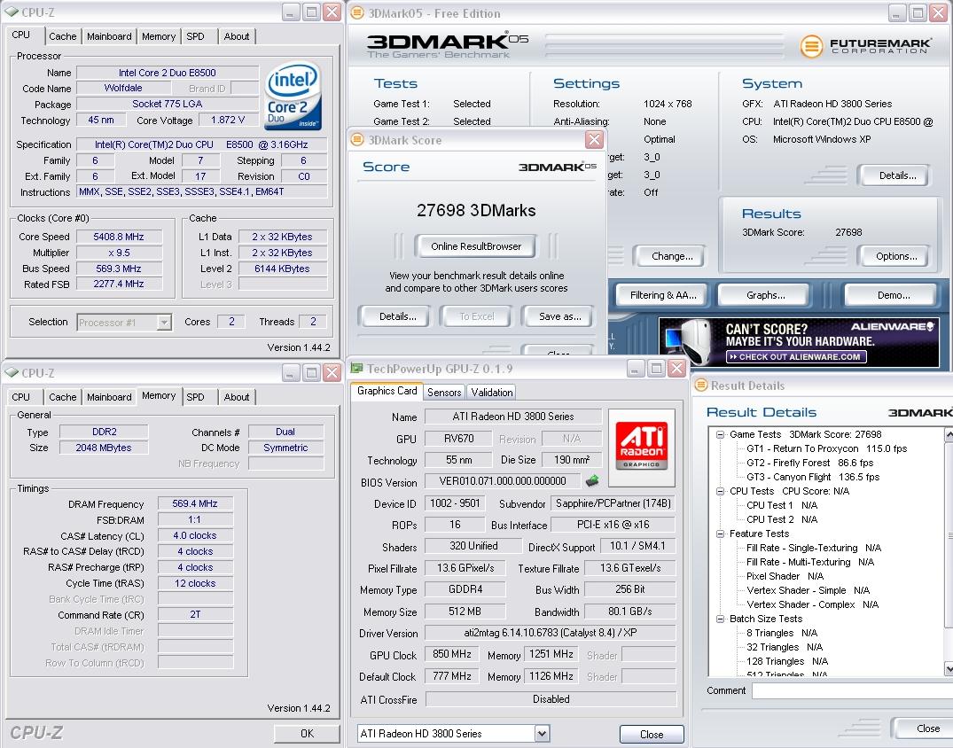Select GT3 - Canyon Flight result
The height and width of the screenshot is (748, 953).
pyautogui.click(x=813, y=477)
